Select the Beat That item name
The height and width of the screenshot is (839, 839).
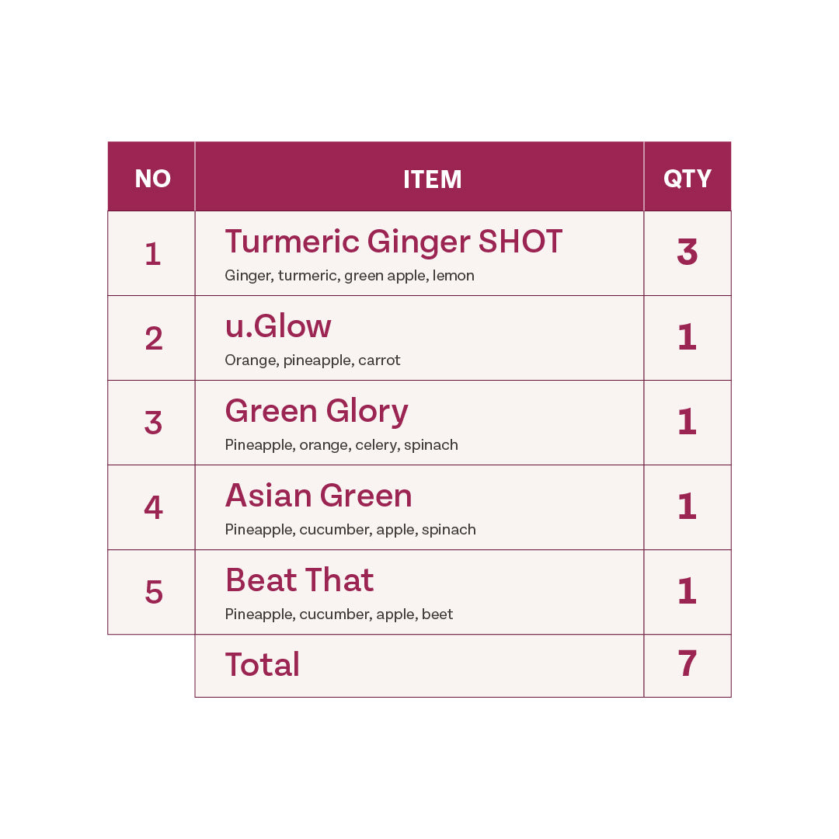[299, 580]
